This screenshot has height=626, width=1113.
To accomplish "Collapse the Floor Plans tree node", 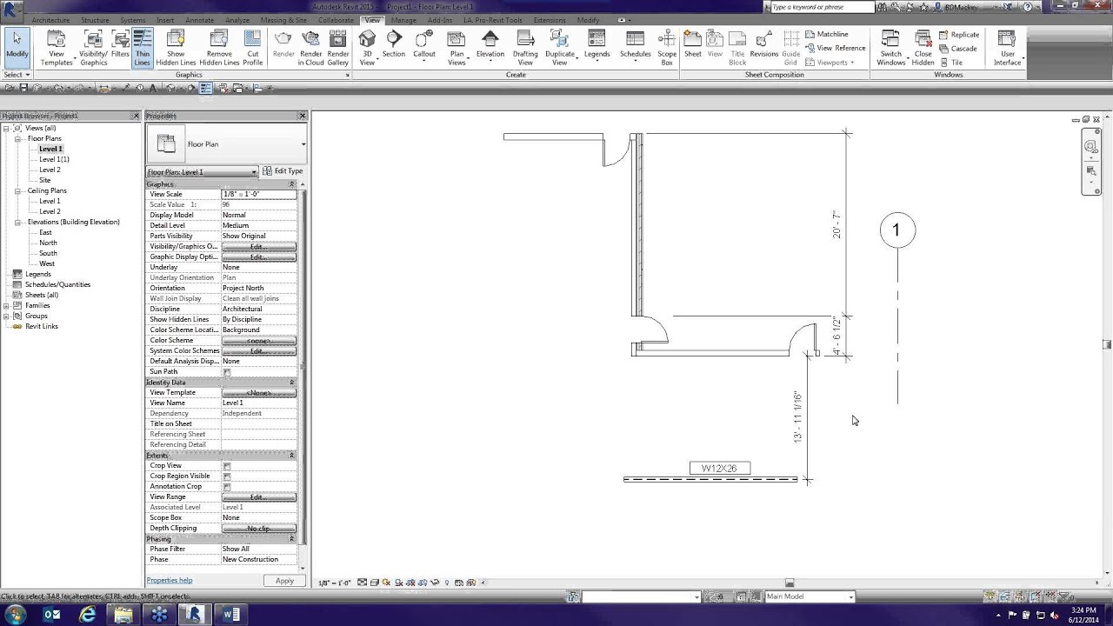I will click(x=18, y=138).
